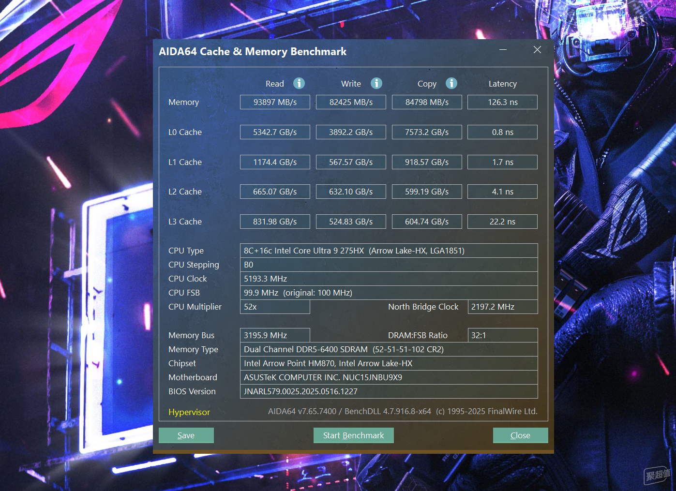Click the L1 Cache row label

(x=185, y=162)
